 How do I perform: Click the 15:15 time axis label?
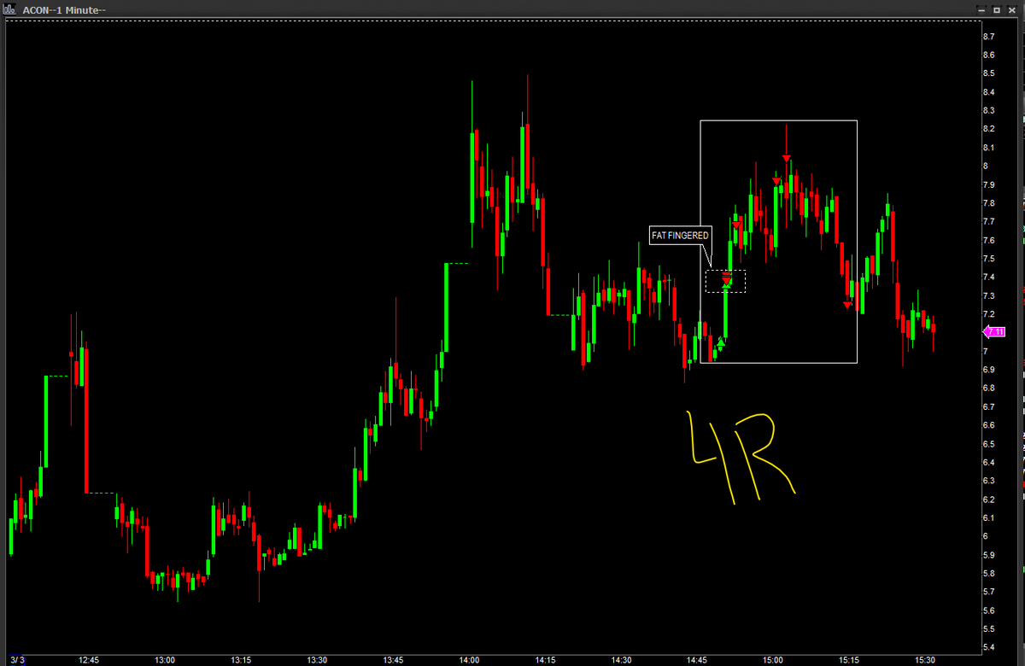tap(849, 660)
